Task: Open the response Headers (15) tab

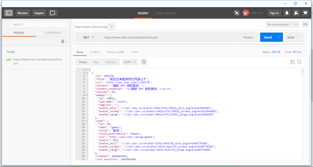Action: click(x=115, y=52)
